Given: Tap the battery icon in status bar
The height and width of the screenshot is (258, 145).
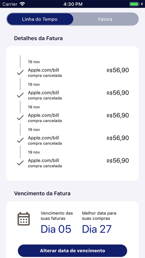Looking at the screenshot, I should point(134,4).
